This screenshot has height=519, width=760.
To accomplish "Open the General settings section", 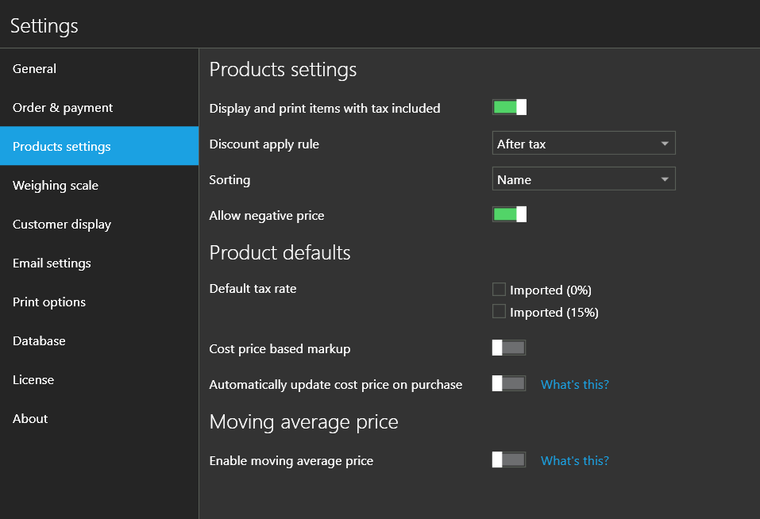I will point(34,68).
